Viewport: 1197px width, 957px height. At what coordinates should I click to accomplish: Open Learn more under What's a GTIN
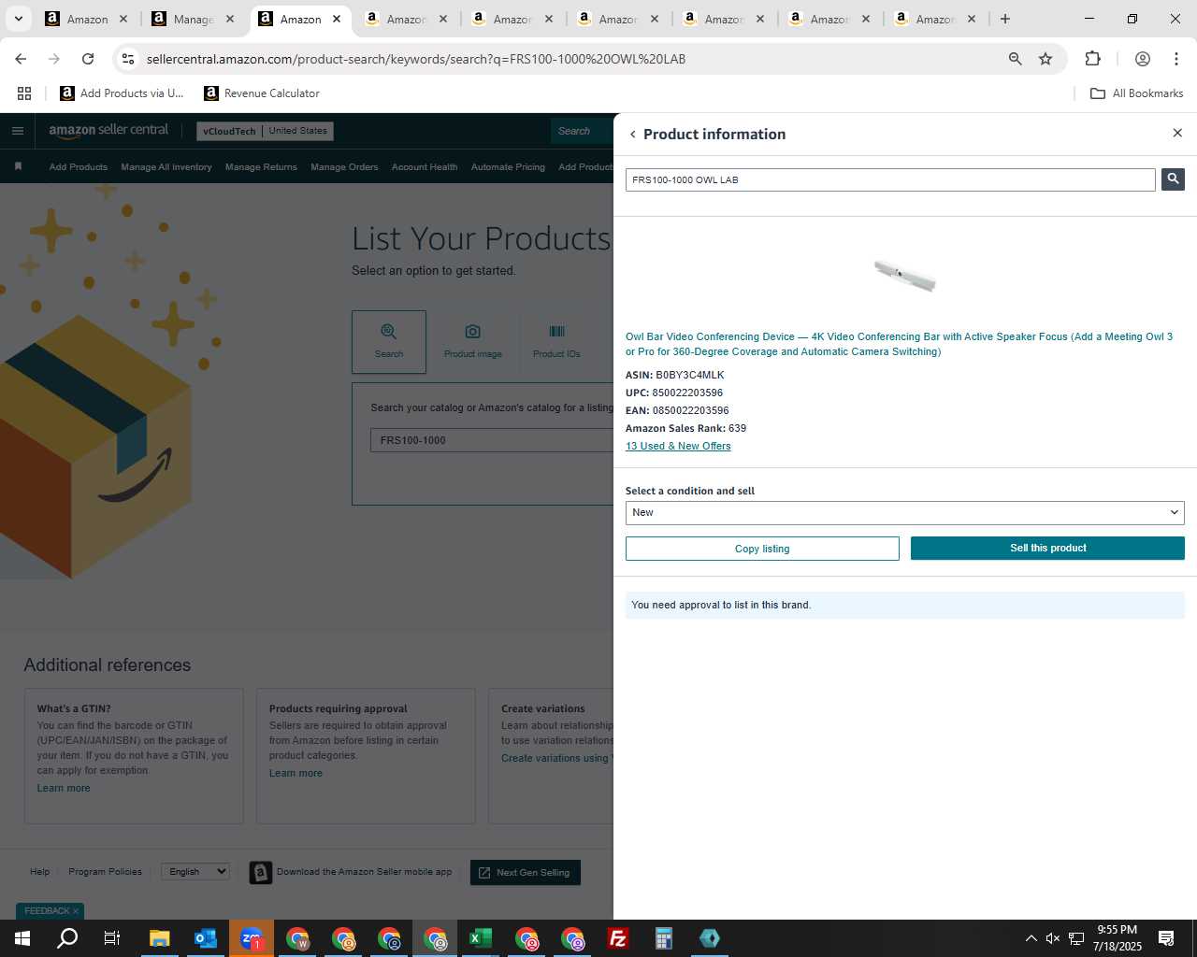tap(64, 788)
